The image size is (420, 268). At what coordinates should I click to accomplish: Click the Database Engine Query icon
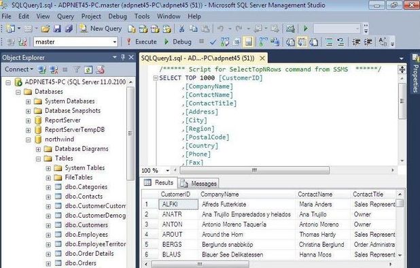pyautogui.click(x=132, y=29)
